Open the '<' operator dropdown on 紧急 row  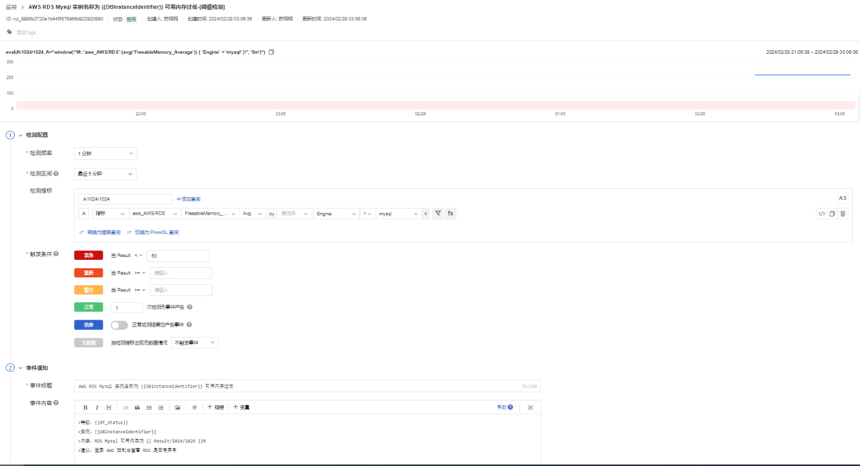[x=138, y=255]
